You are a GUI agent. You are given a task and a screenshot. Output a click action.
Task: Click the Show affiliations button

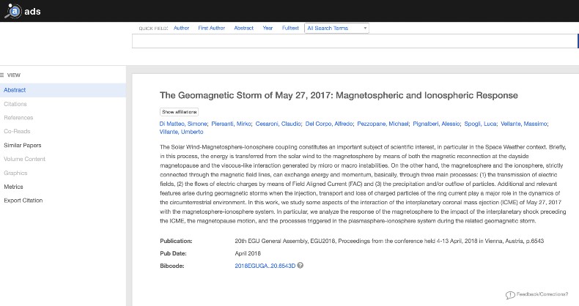pyautogui.click(x=179, y=112)
